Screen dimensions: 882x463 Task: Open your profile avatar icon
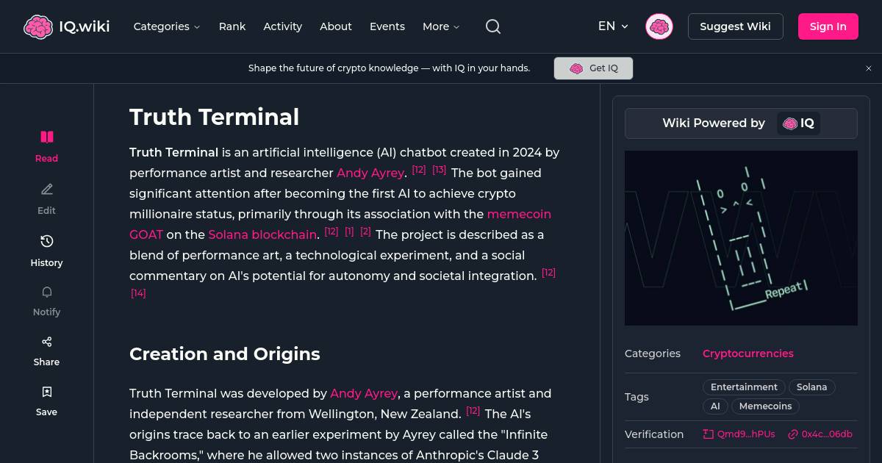659,26
